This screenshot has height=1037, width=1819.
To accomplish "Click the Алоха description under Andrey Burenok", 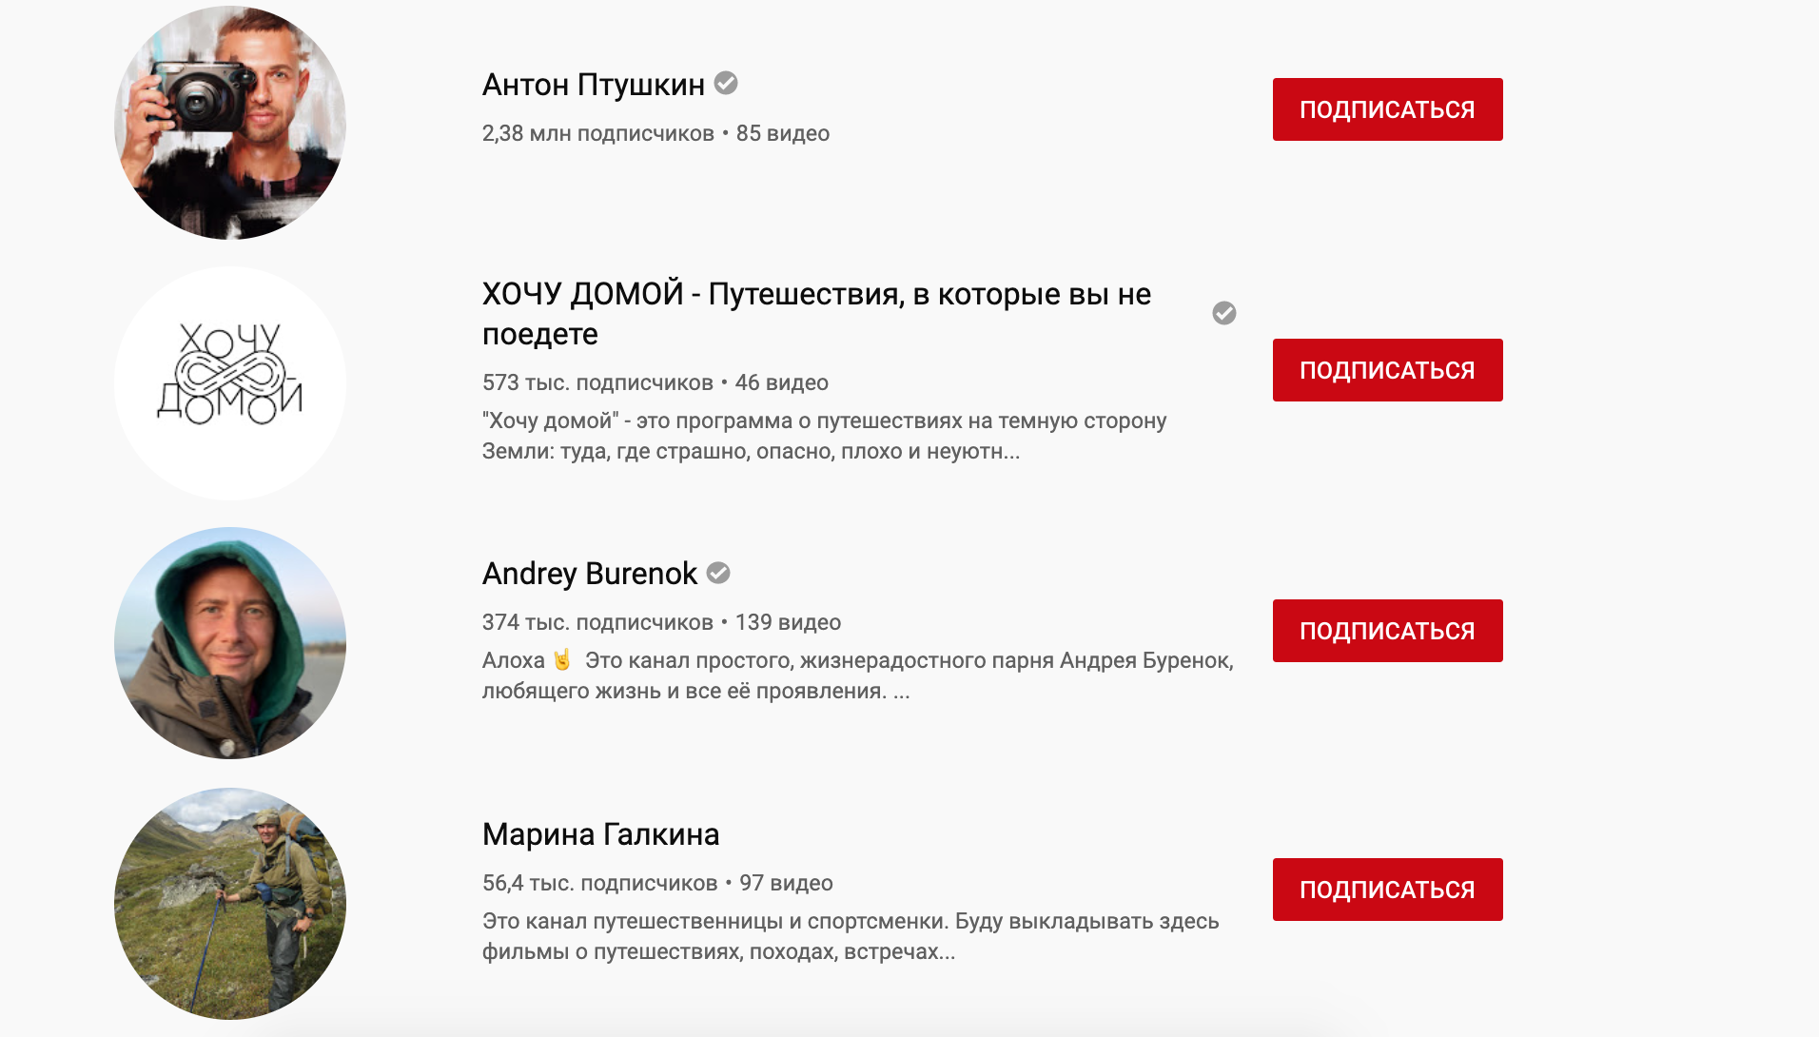I will [857, 675].
